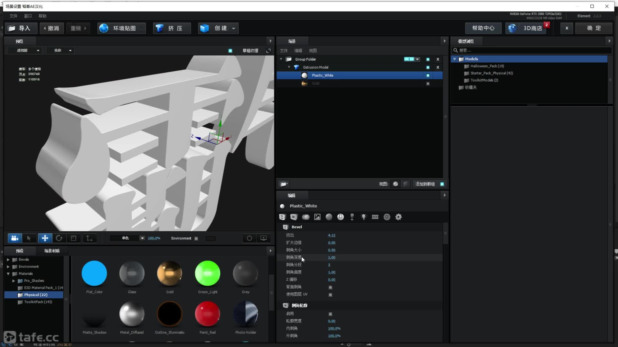Image resolution: width=618 pixels, height=347 pixels.
Task: Click the plain gray sphere material icon
Action: [x=329, y=217]
